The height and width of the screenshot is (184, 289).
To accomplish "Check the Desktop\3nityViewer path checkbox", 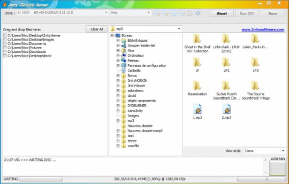I will 5,35.
